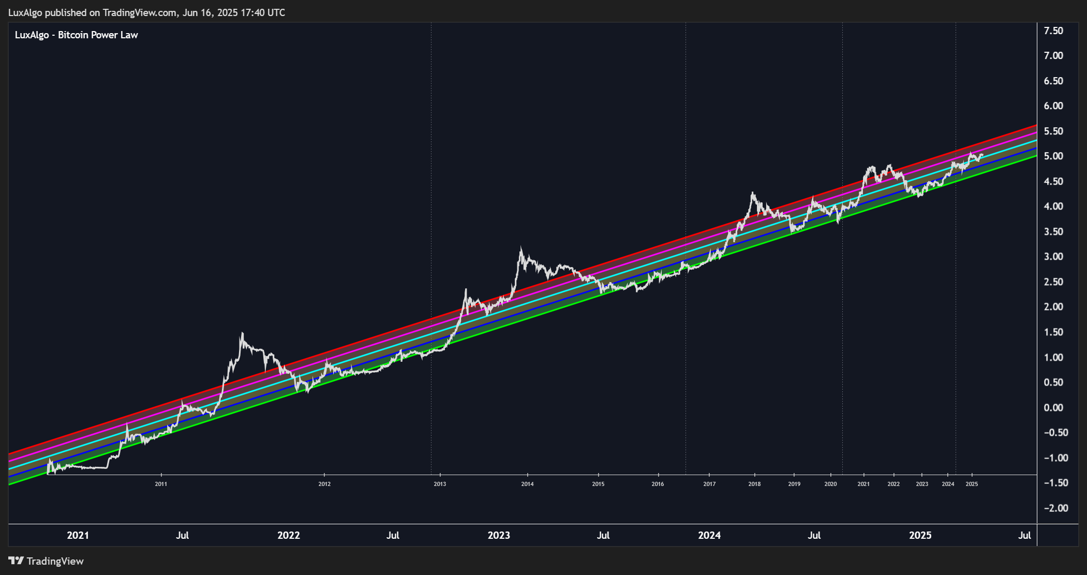Click the 1.50 price axis label
This screenshot has width=1087, height=575.
coord(1053,332)
